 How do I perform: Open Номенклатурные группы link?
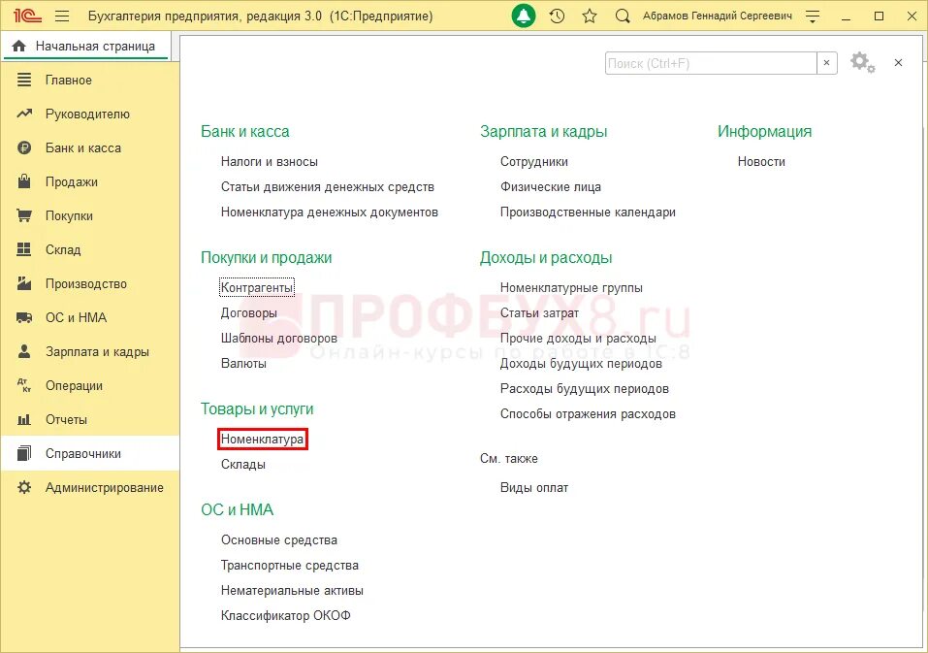pyautogui.click(x=572, y=288)
